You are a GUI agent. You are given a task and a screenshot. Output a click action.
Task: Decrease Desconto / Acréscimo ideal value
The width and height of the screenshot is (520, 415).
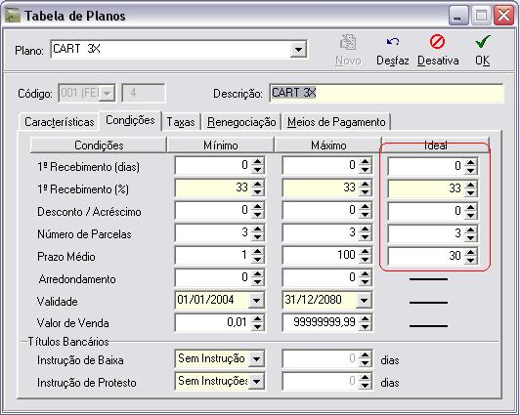[x=470, y=215]
